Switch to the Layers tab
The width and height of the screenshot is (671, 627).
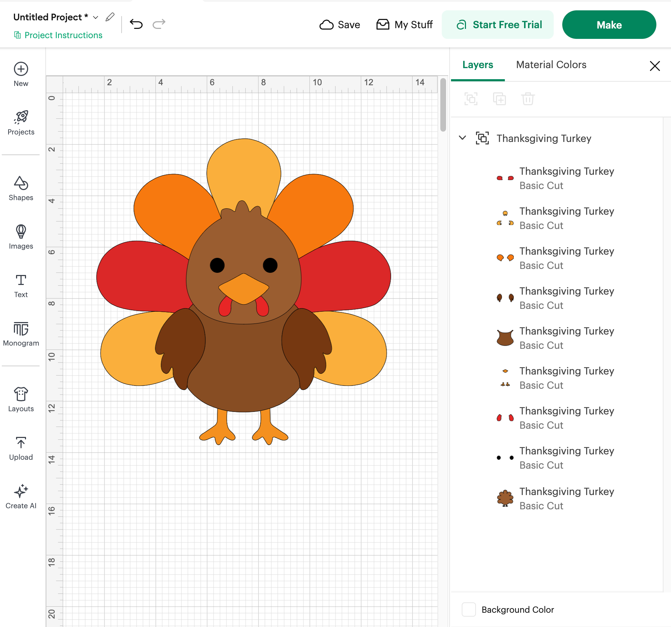click(x=478, y=65)
